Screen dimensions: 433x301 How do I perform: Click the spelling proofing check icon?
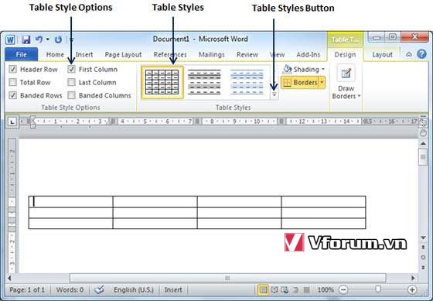tap(99, 289)
